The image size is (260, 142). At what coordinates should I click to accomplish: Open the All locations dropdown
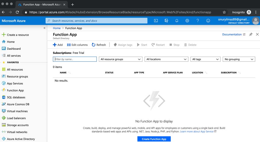pos(166,59)
